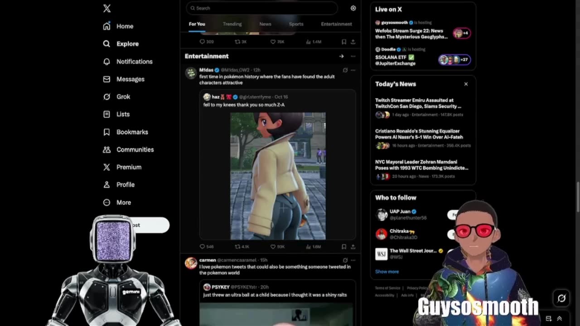Bookmark the M1das post
This screenshot has width=580, height=326.
coord(344,247)
